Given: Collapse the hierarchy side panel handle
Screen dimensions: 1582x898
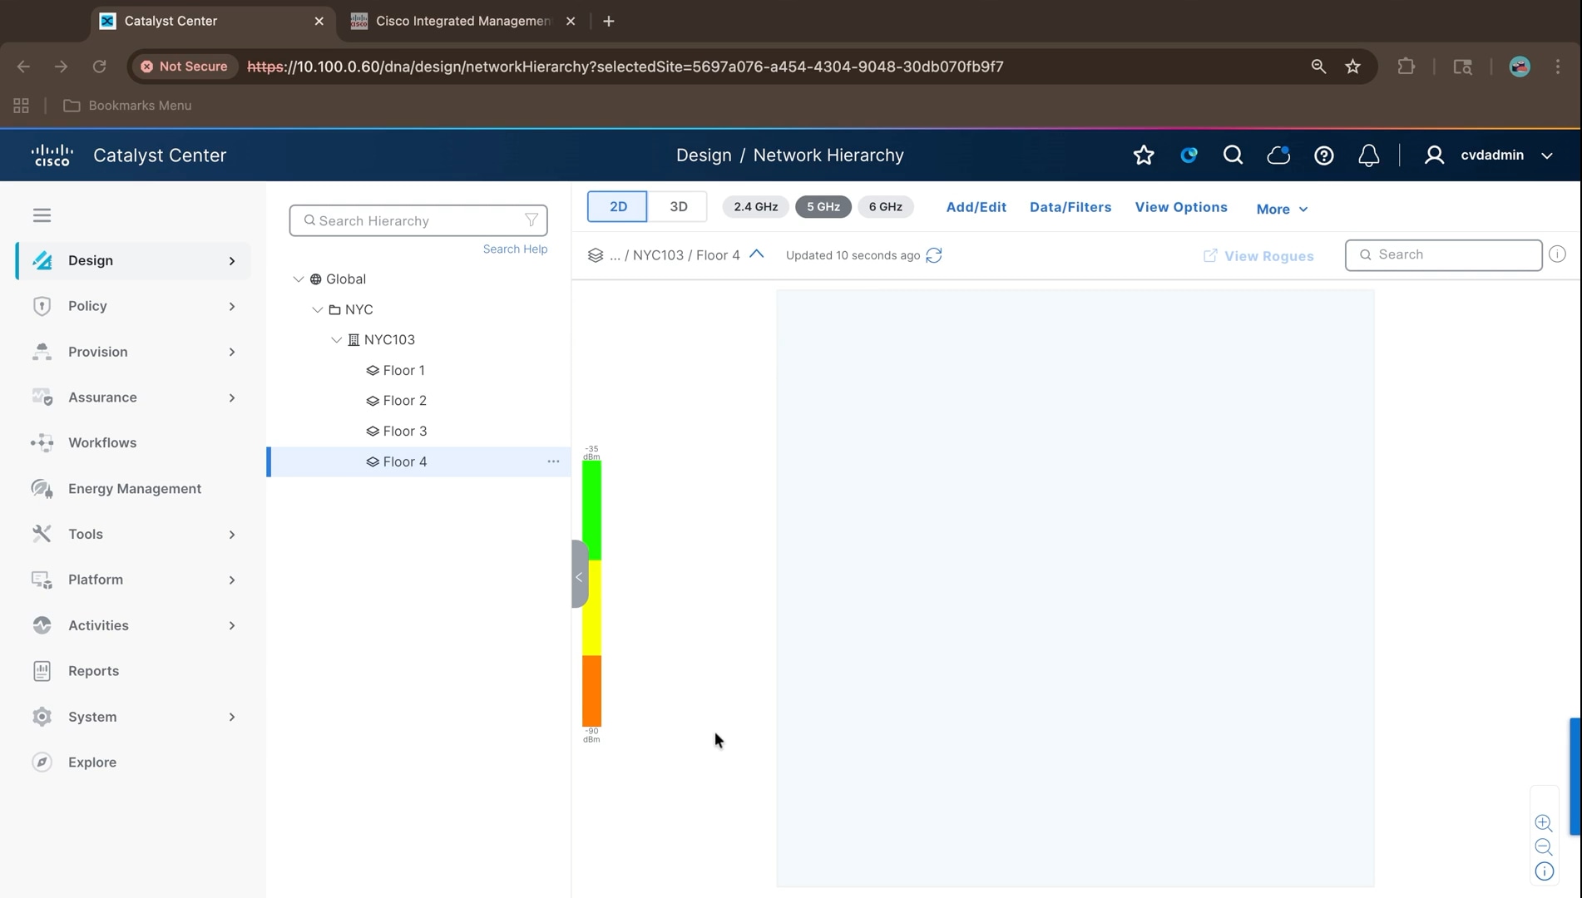Looking at the screenshot, I should click(579, 575).
